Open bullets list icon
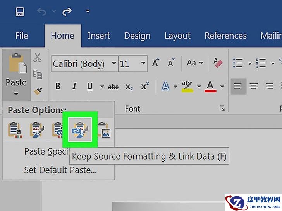The image size is (282, 211). [238, 63]
